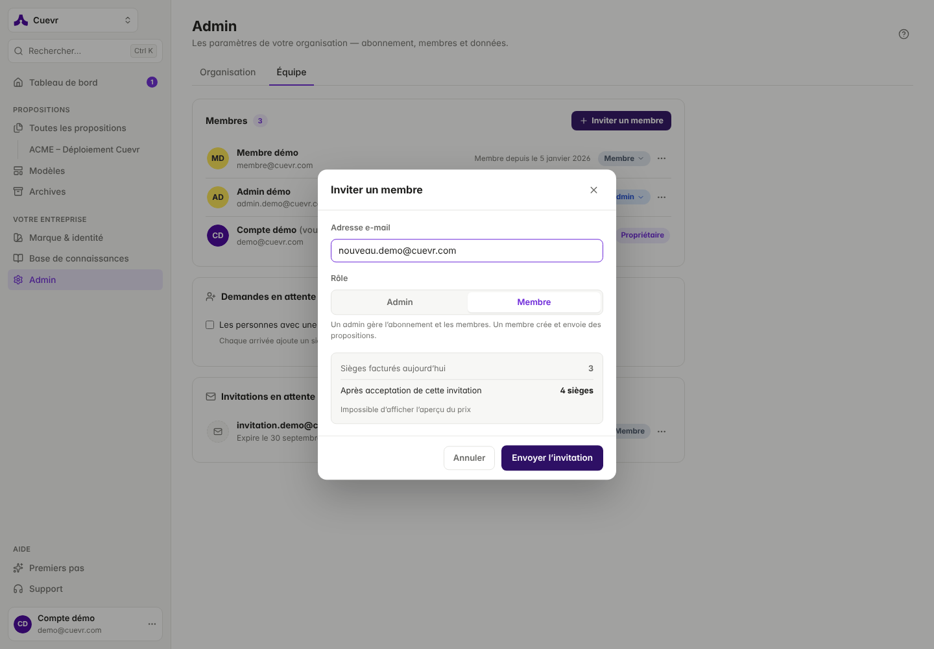Open Support in sidebar
The image size is (934, 649).
point(85,589)
